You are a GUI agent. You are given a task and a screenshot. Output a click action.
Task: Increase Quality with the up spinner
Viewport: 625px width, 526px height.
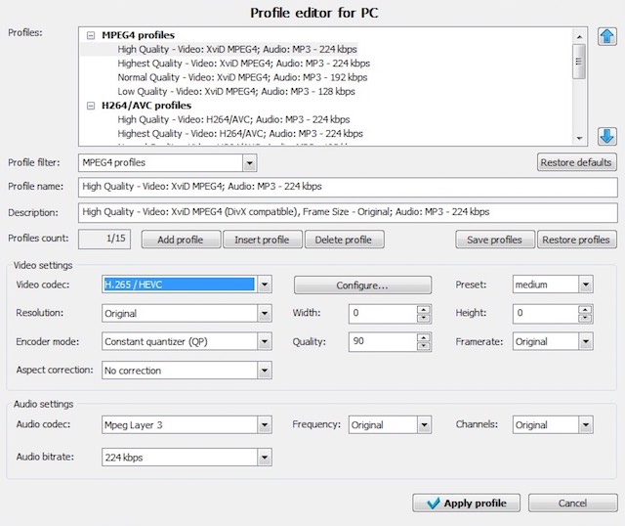[x=423, y=337]
